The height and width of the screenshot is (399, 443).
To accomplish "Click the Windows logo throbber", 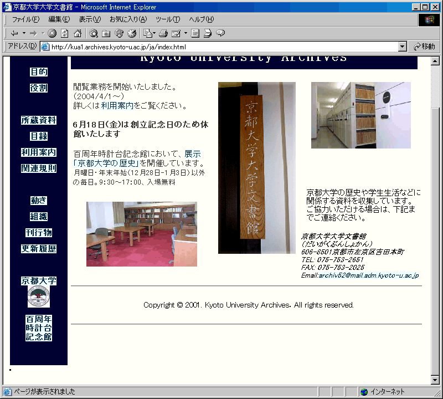I will click(429, 19).
